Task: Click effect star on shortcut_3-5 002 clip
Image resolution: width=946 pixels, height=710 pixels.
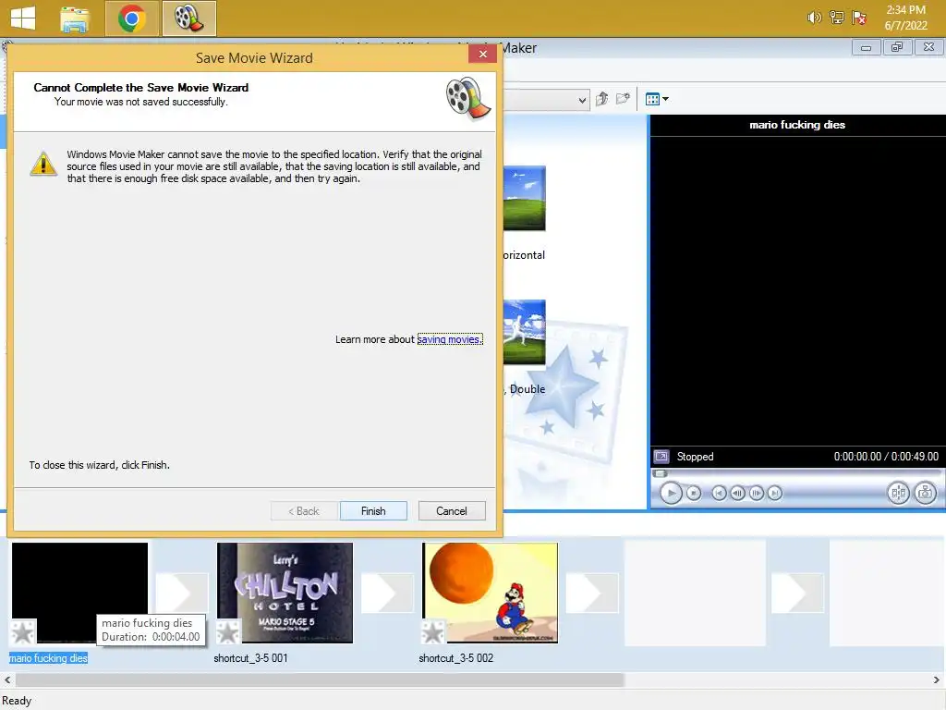Action: click(433, 632)
